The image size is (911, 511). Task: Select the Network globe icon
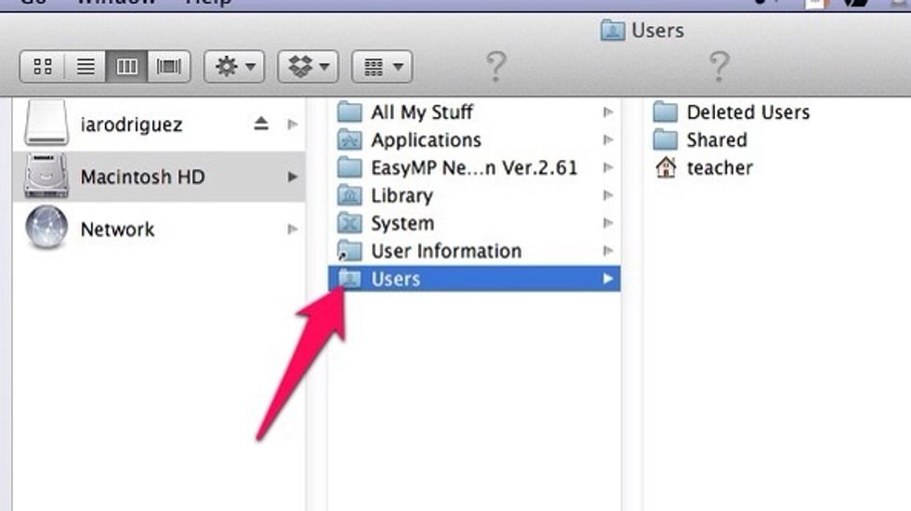46,227
